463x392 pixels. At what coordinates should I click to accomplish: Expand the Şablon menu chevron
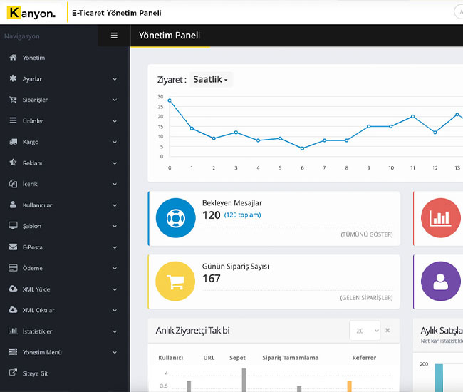pyautogui.click(x=115, y=226)
